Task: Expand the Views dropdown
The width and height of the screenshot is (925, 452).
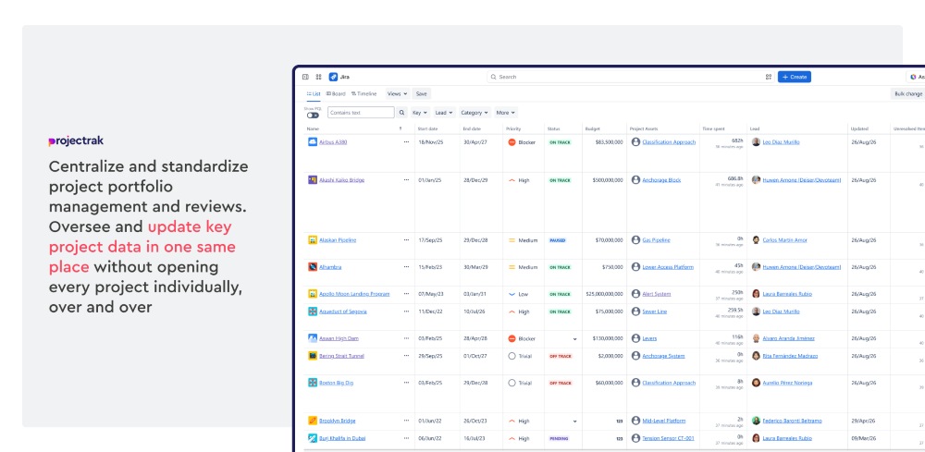Action: coord(397,93)
